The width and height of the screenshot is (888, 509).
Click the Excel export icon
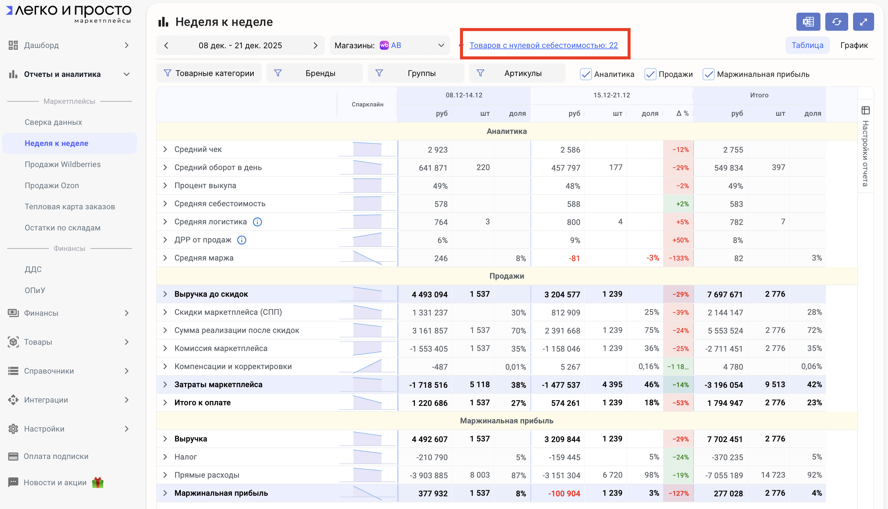coord(808,22)
